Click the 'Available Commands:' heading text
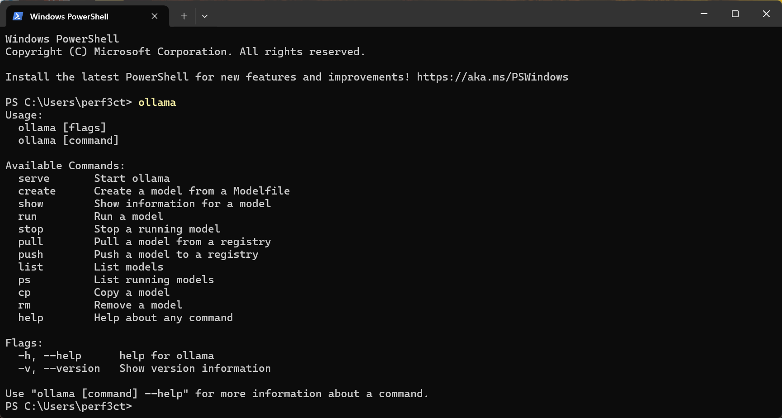Viewport: 782px width, 418px height. [x=65, y=166]
